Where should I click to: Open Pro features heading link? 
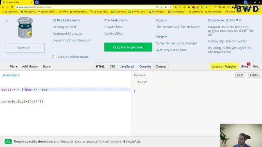(x=116, y=20)
